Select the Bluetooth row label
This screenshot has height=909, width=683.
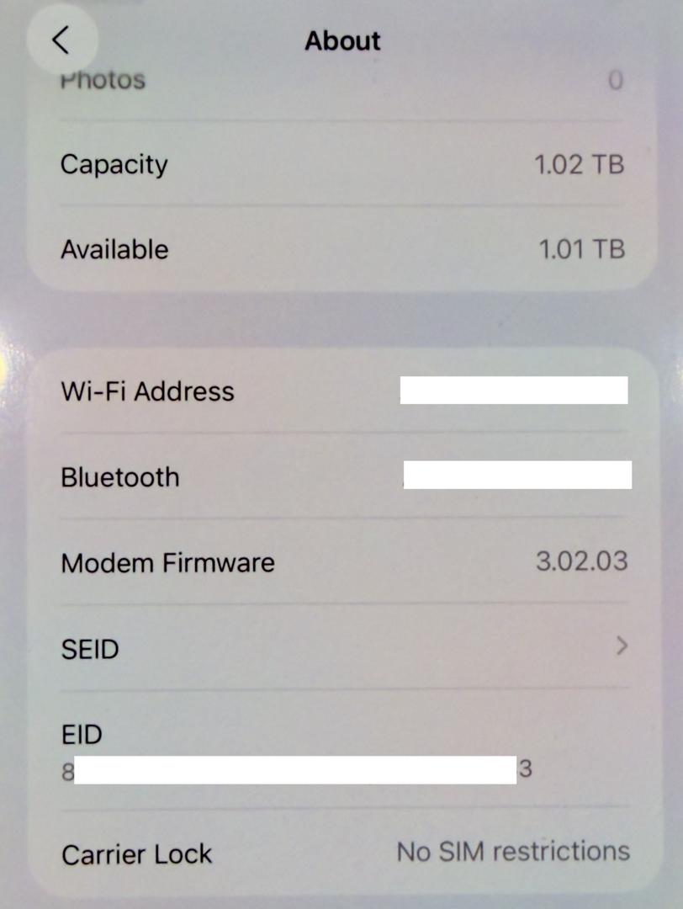tap(120, 477)
